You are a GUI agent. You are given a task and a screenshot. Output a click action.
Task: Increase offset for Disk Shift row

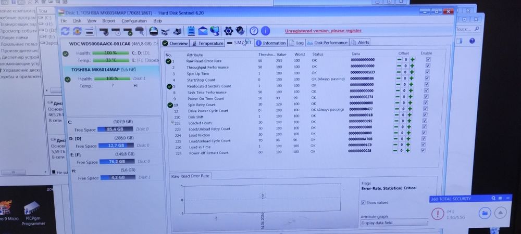point(410,115)
